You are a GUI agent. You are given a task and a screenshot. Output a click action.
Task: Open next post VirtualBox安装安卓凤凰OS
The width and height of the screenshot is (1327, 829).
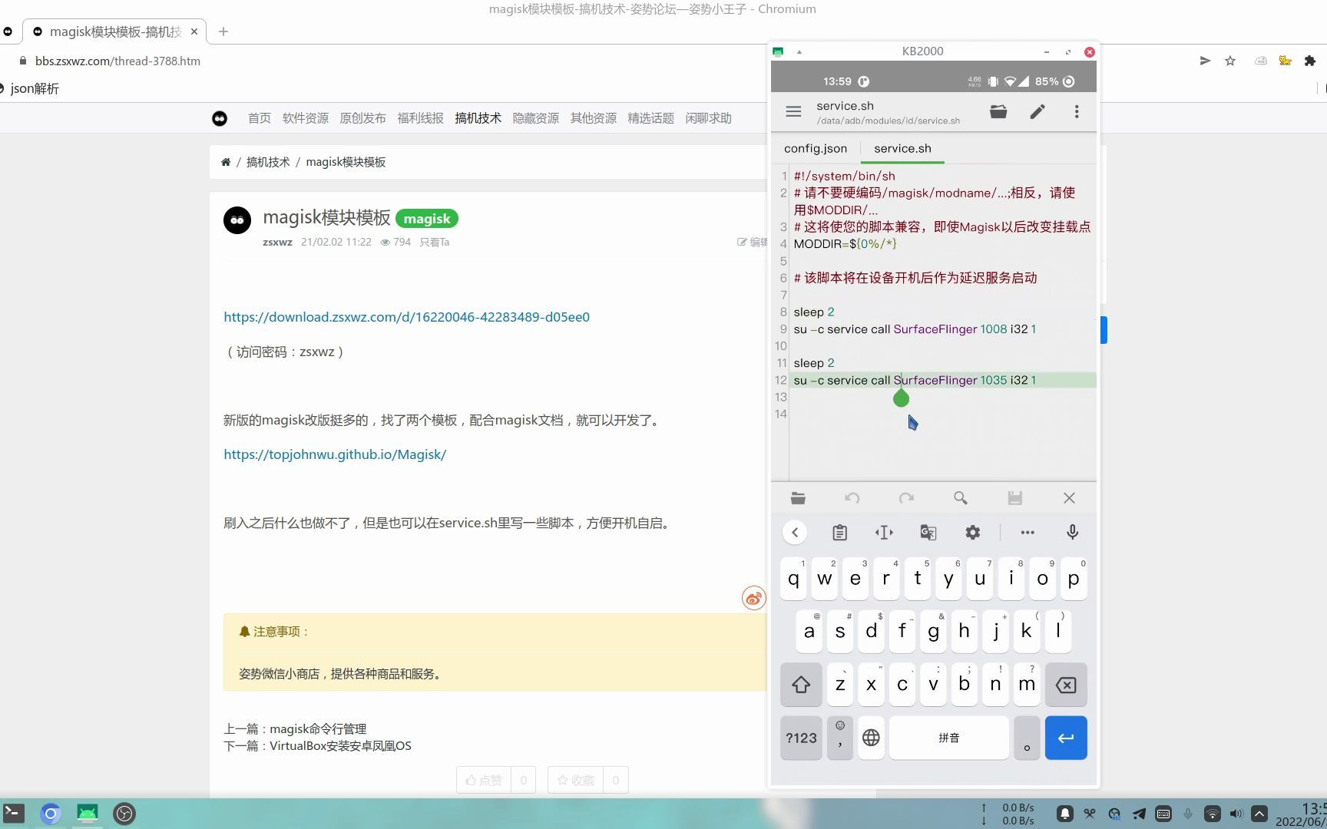340,745
